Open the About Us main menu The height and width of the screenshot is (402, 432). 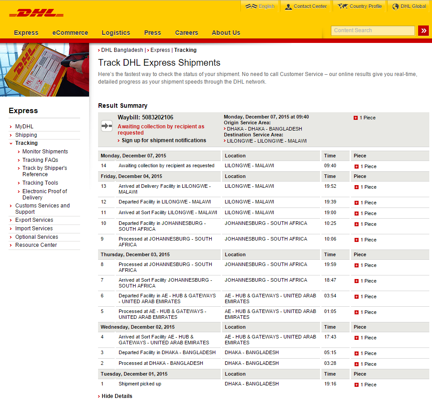[x=226, y=33]
